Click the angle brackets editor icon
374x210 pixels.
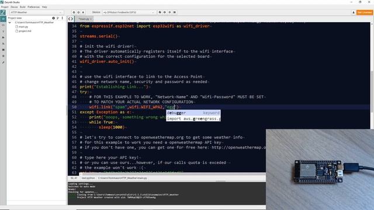point(71,19)
